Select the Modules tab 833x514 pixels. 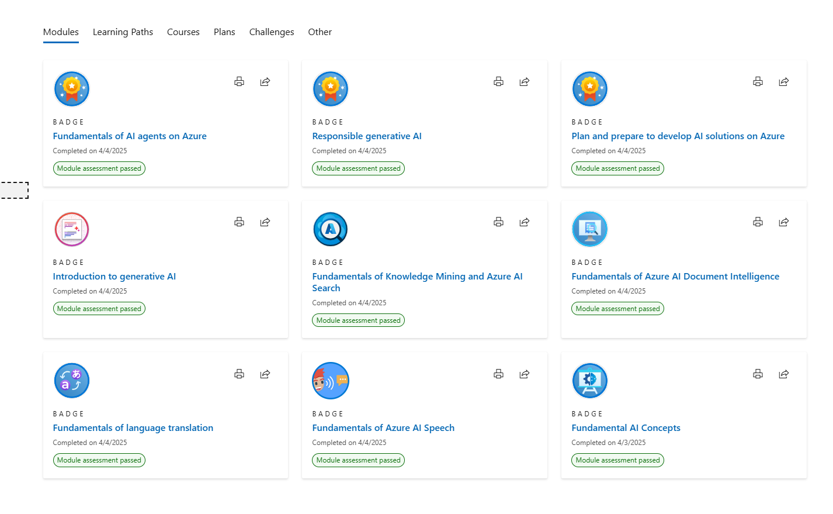tap(61, 32)
